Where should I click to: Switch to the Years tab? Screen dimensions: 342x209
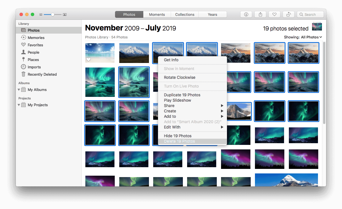click(213, 14)
